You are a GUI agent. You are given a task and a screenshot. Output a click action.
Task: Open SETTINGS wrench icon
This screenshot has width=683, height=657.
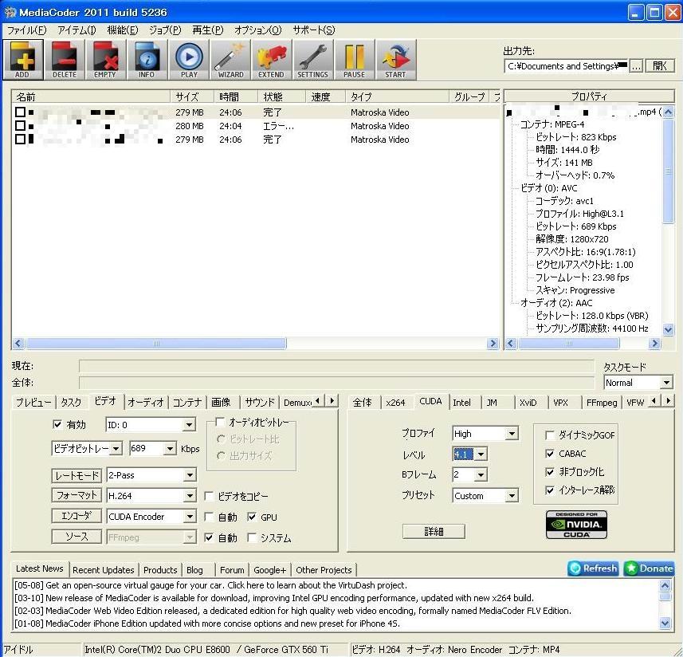312,60
